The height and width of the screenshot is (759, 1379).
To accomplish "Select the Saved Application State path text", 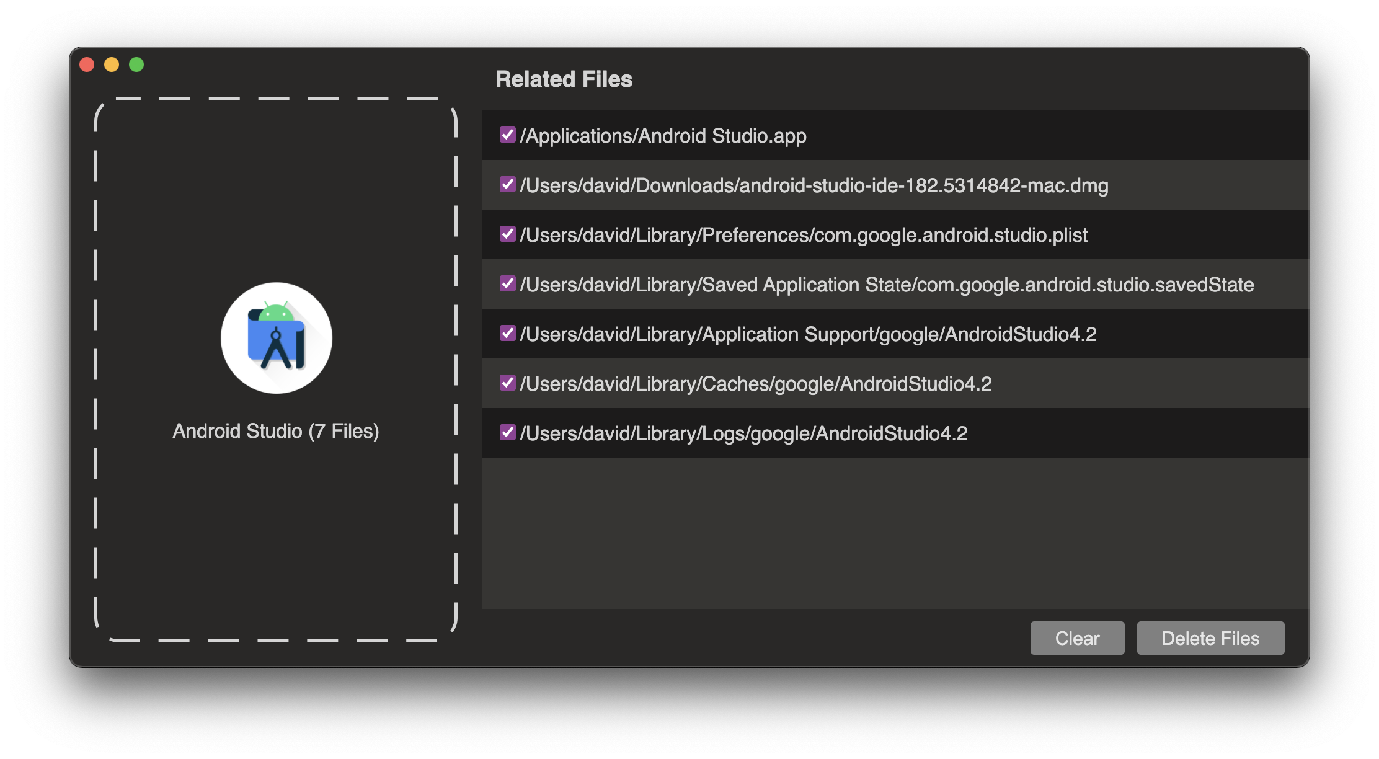I will (887, 285).
